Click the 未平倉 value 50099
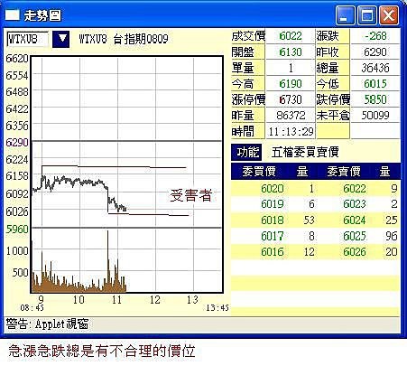This screenshot has height=366, width=407. pos(375,116)
